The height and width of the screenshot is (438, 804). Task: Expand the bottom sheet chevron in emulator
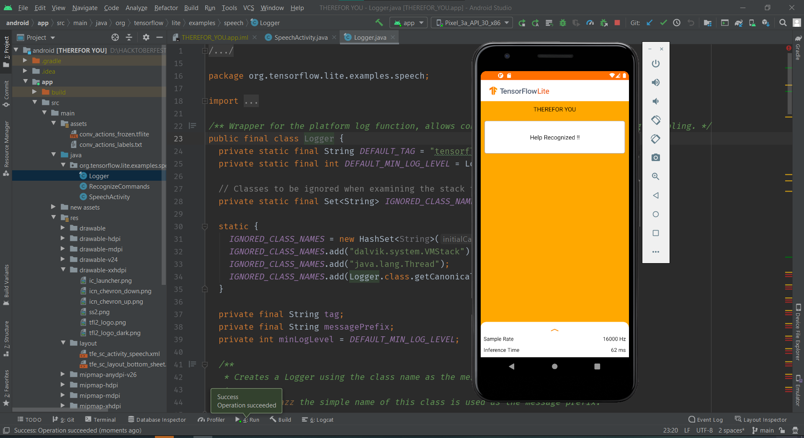pyautogui.click(x=554, y=330)
